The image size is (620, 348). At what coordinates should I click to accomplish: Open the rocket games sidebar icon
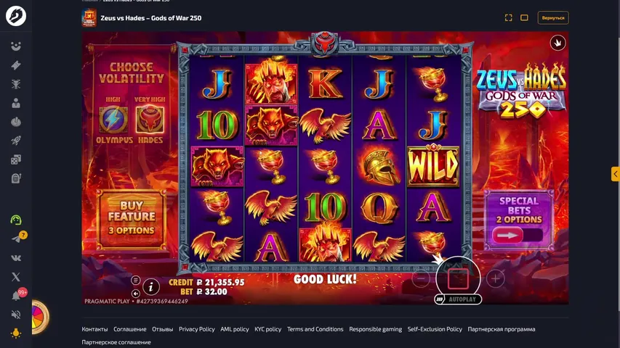pos(16,141)
